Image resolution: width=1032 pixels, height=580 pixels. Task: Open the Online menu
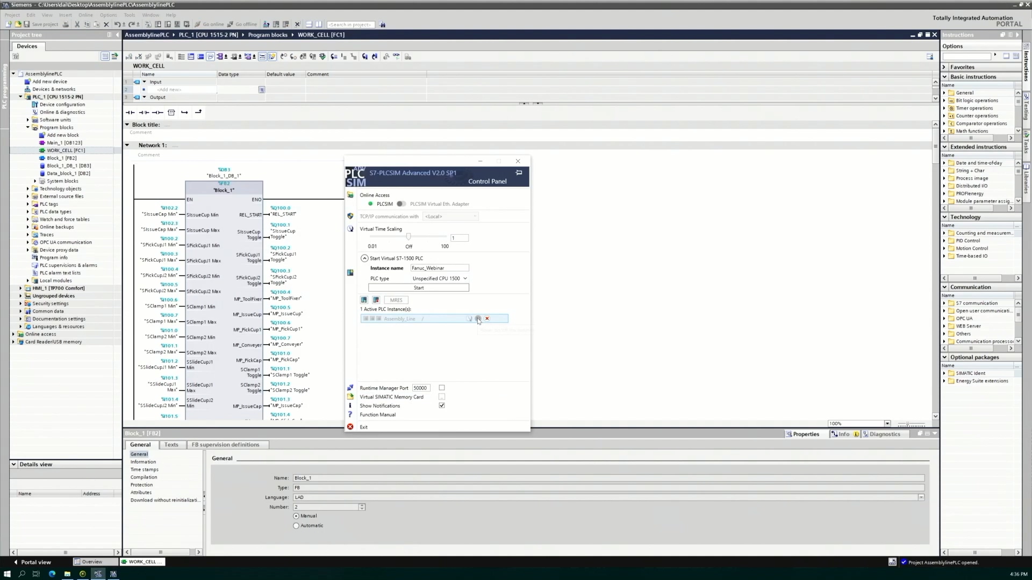point(85,15)
